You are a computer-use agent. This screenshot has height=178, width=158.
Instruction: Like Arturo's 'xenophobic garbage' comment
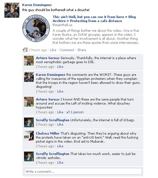click(60, 67)
